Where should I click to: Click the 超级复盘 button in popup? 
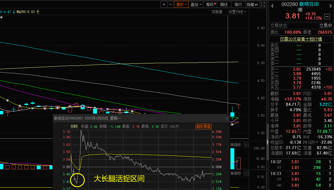point(204,127)
